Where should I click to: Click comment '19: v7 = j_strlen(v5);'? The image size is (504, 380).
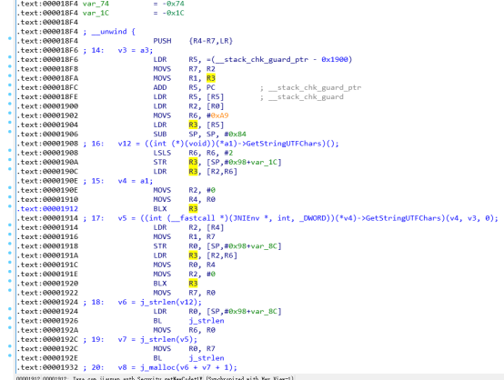(x=140, y=339)
